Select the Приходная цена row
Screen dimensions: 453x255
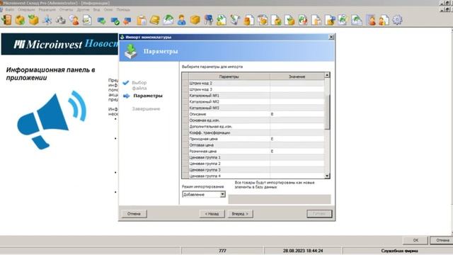click(x=256, y=139)
